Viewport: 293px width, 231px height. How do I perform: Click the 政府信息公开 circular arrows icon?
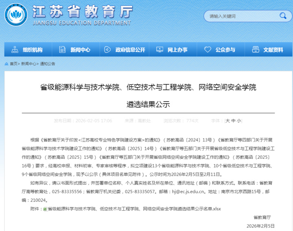(107, 50)
